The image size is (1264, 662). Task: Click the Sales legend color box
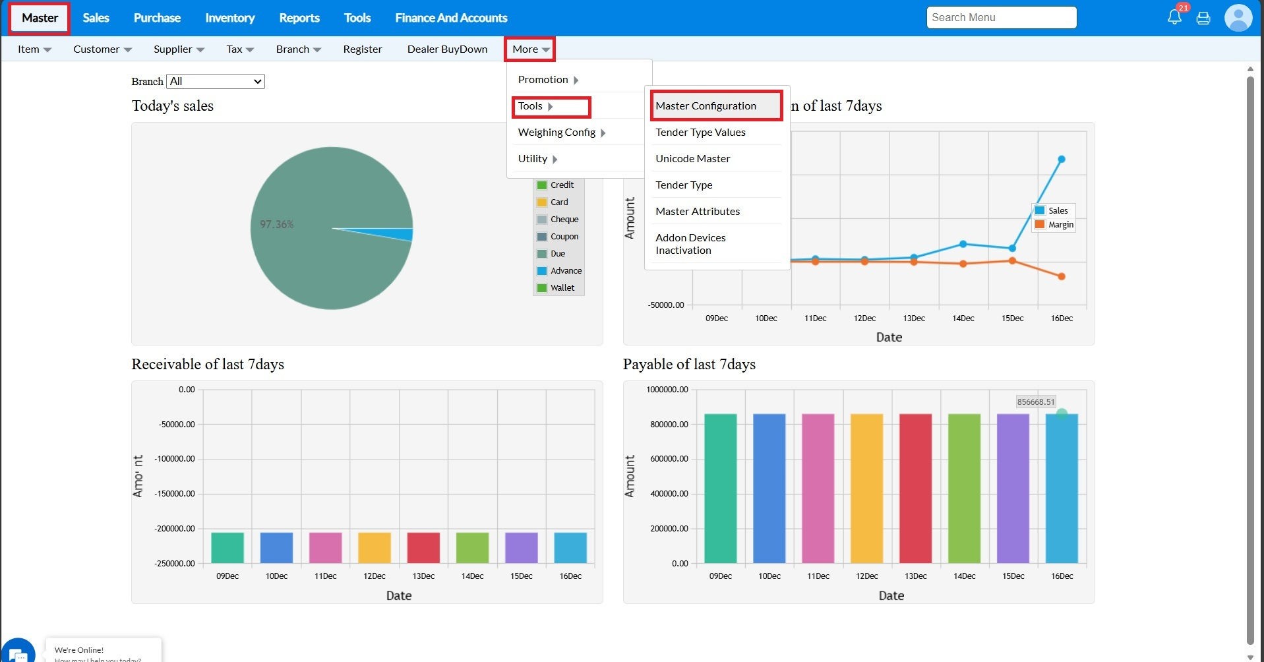point(1040,210)
